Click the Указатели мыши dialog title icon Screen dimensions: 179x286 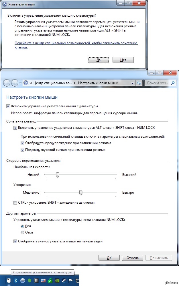point(5,4)
